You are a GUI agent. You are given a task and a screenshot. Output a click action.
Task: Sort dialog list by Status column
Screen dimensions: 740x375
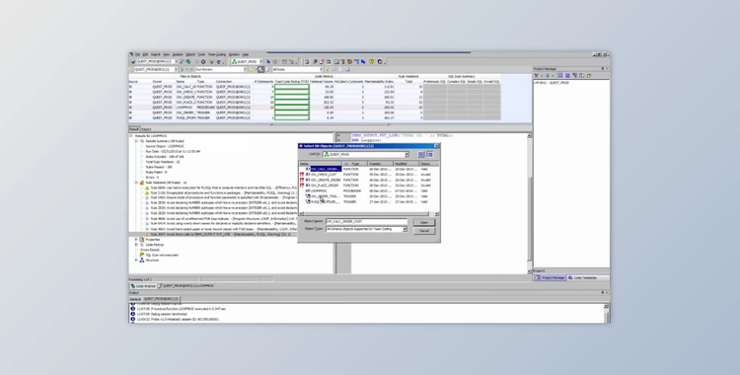[428, 164]
